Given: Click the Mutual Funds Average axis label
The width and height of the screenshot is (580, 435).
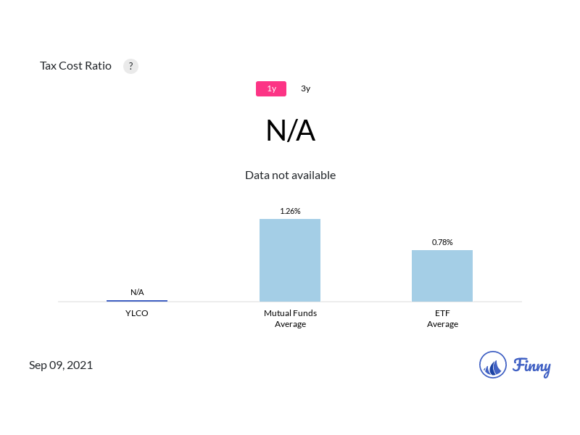Looking at the screenshot, I should click(290, 318).
